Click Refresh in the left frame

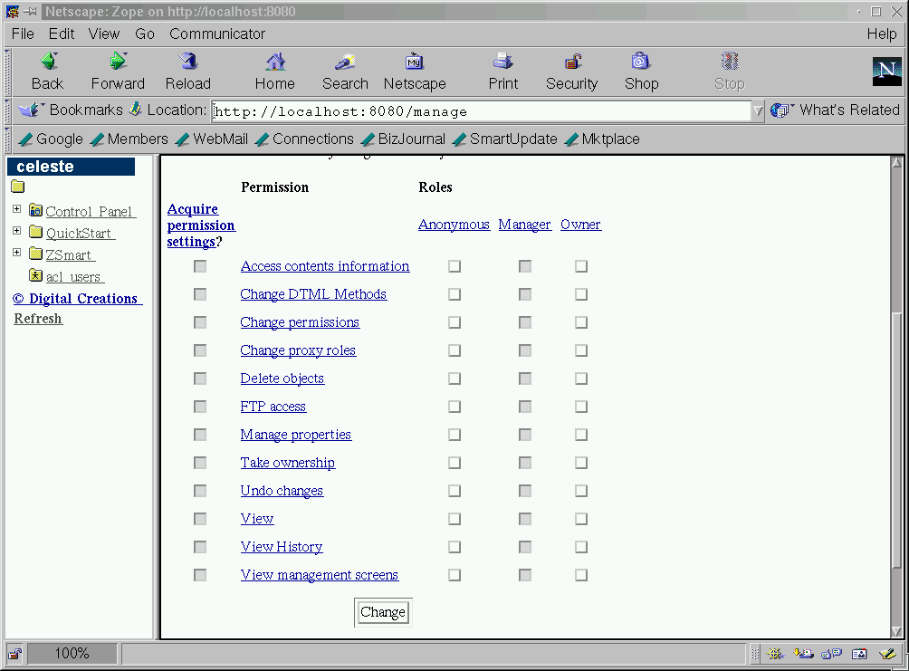[38, 319]
